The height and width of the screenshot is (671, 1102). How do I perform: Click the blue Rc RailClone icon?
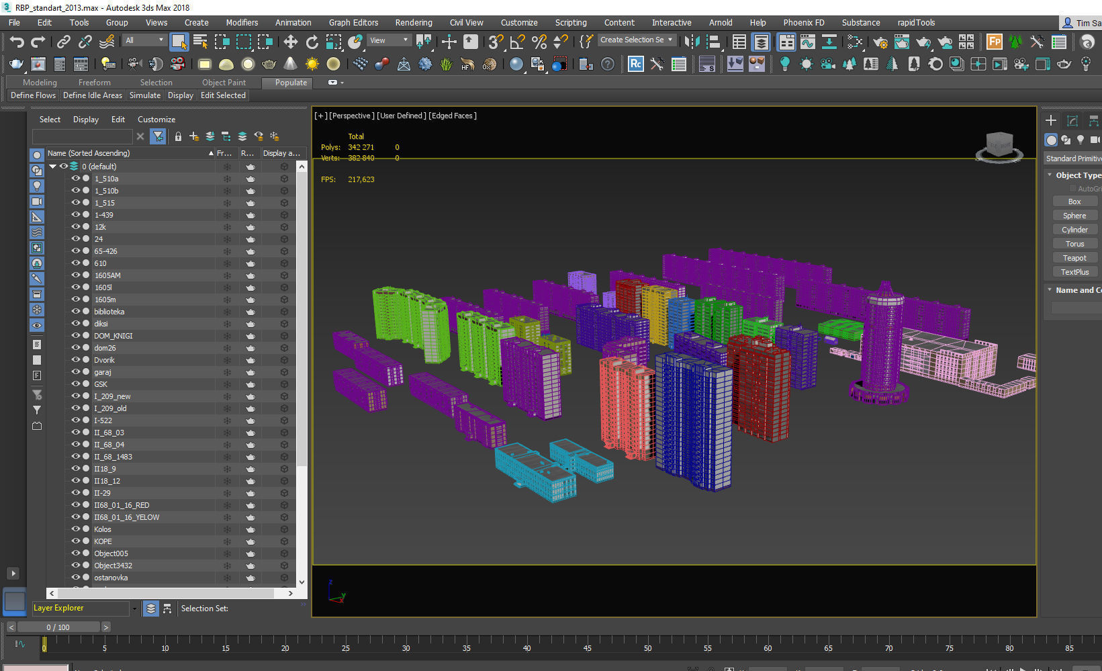(635, 64)
